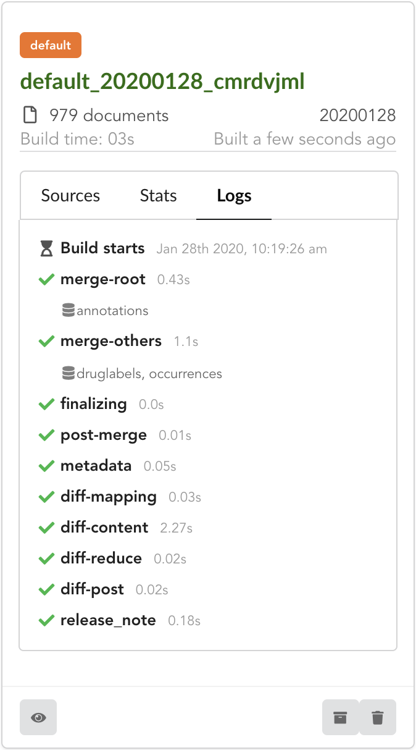Click the diff-mapping log step

(109, 497)
